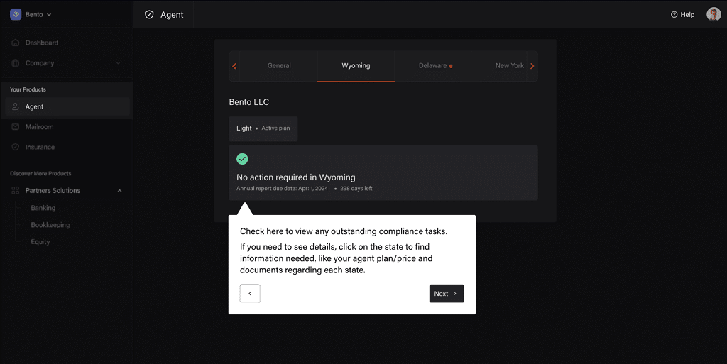Select the New York tab
This screenshot has height=364, width=727.
(509, 66)
